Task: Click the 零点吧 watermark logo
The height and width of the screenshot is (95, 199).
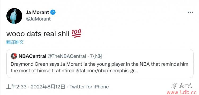Action: coord(181,86)
